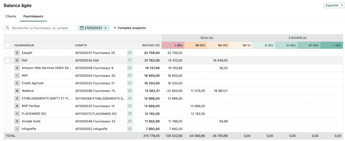Screen dimensions: 345x141
Task: Open the Amazon Web Services supplier row
Action: pos(83,68)
